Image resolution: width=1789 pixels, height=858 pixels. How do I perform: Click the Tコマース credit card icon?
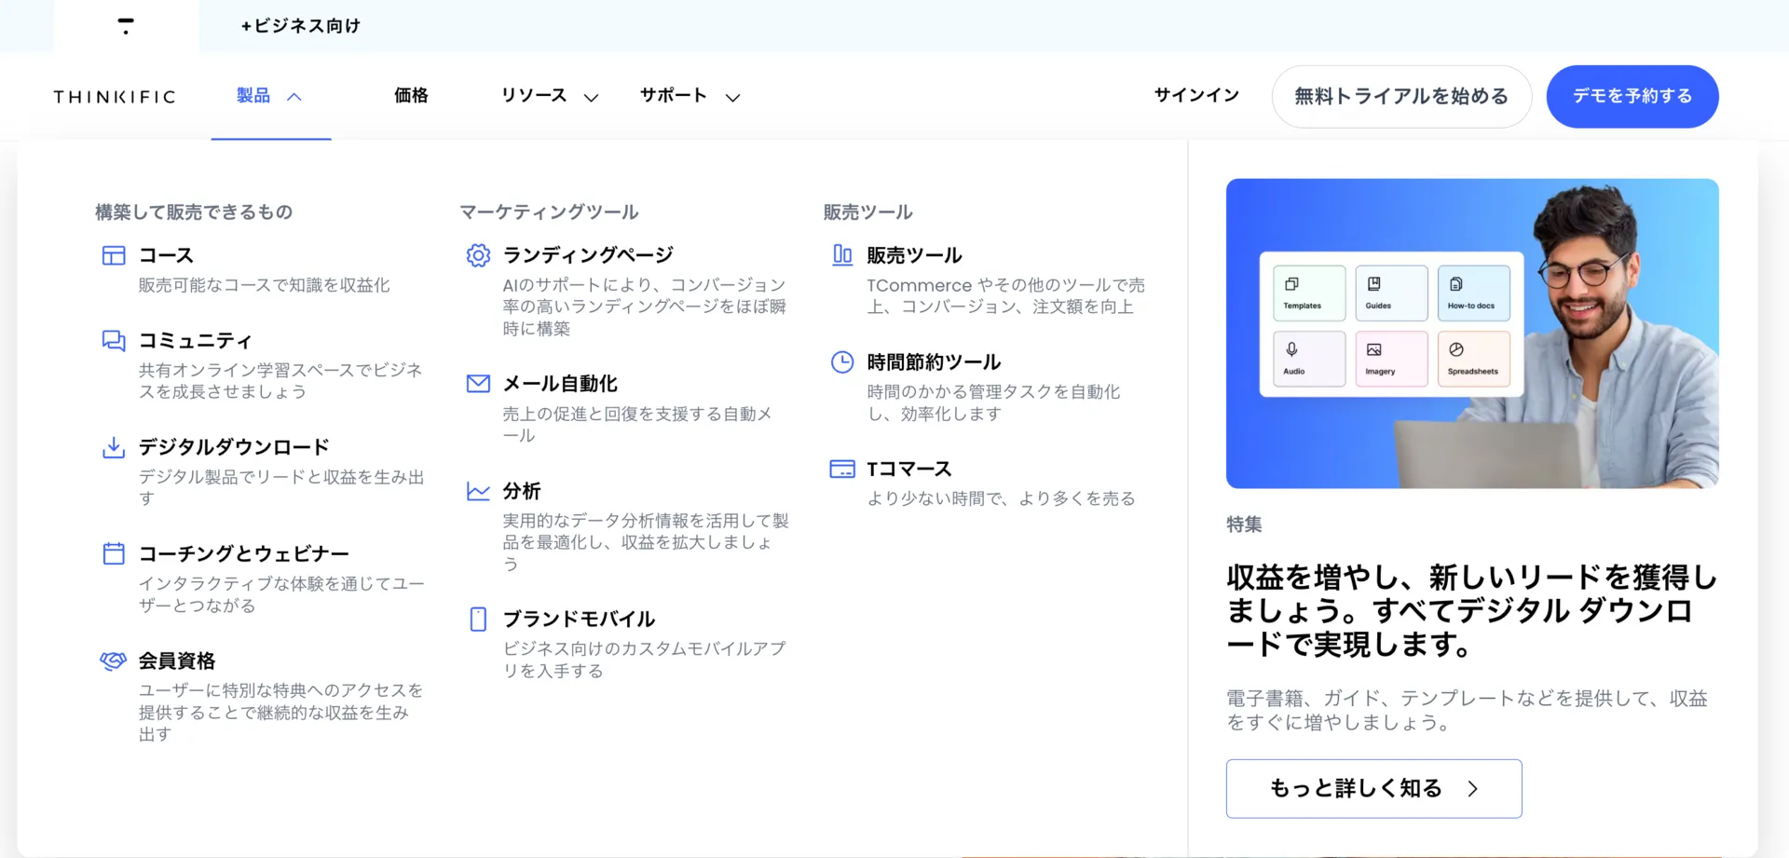tap(842, 470)
